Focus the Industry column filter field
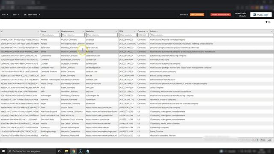The width and height of the screenshot is (274, 154). pyautogui.click(x=211, y=35)
